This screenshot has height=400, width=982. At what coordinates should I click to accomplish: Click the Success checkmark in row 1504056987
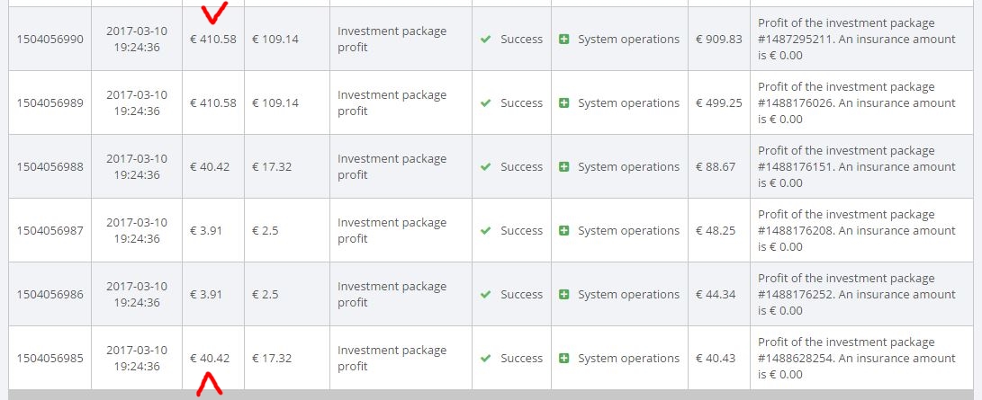point(486,231)
